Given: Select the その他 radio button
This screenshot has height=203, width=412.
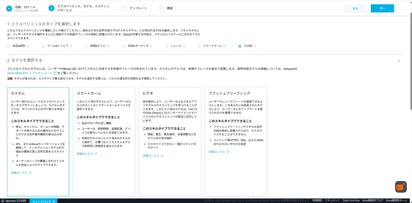Looking at the screenshot, I should [x=240, y=46].
